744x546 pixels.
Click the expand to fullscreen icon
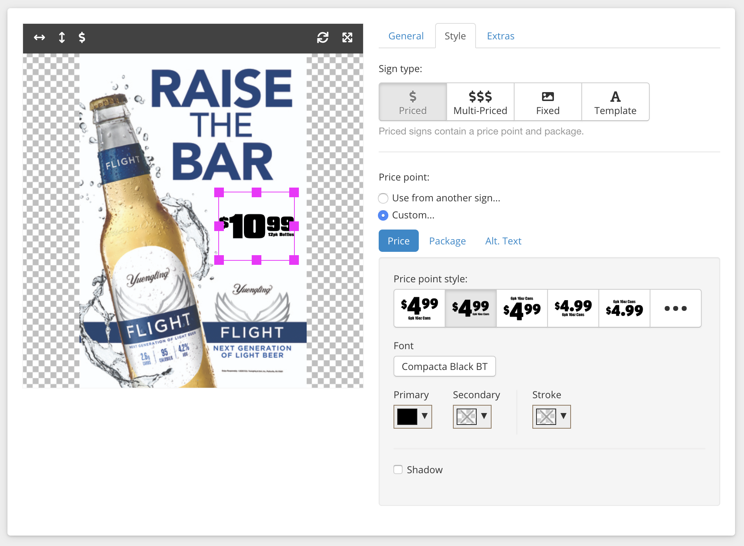[x=347, y=37]
